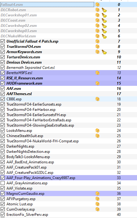Select AAF_Four-Play_Animations_Crazy6987.esp plugin name

coord(41,178)
